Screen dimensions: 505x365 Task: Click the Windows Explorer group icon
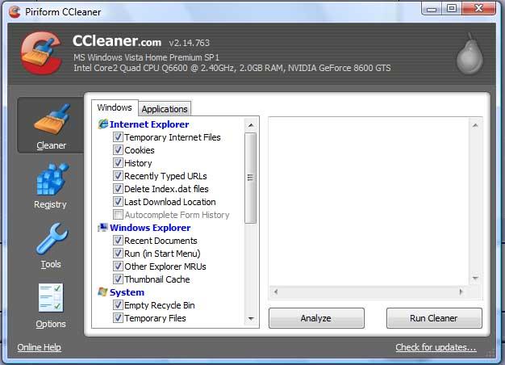pyautogui.click(x=103, y=228)
